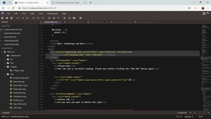Click the Run paper-plane icon
This screenshot has width=211, height=119.
(65, 18)
